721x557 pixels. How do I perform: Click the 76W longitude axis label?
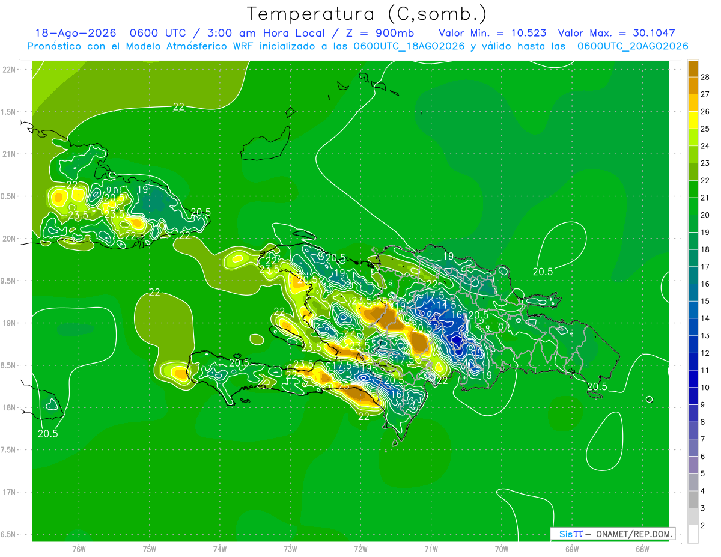pyautogui.click(x=78, y=549)
